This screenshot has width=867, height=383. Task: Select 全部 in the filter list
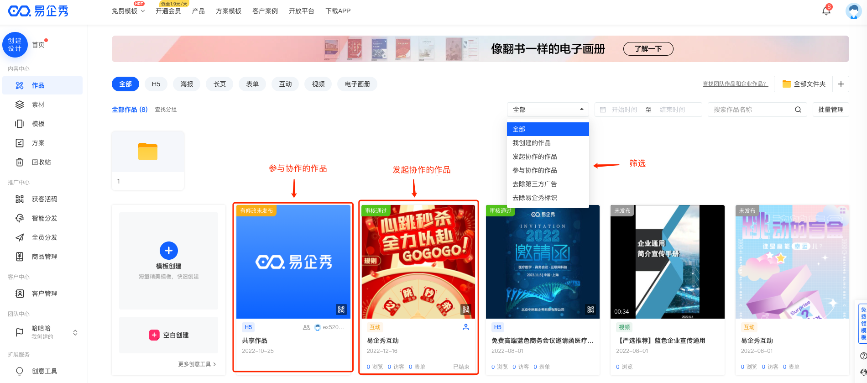click(x=548, y=129)
